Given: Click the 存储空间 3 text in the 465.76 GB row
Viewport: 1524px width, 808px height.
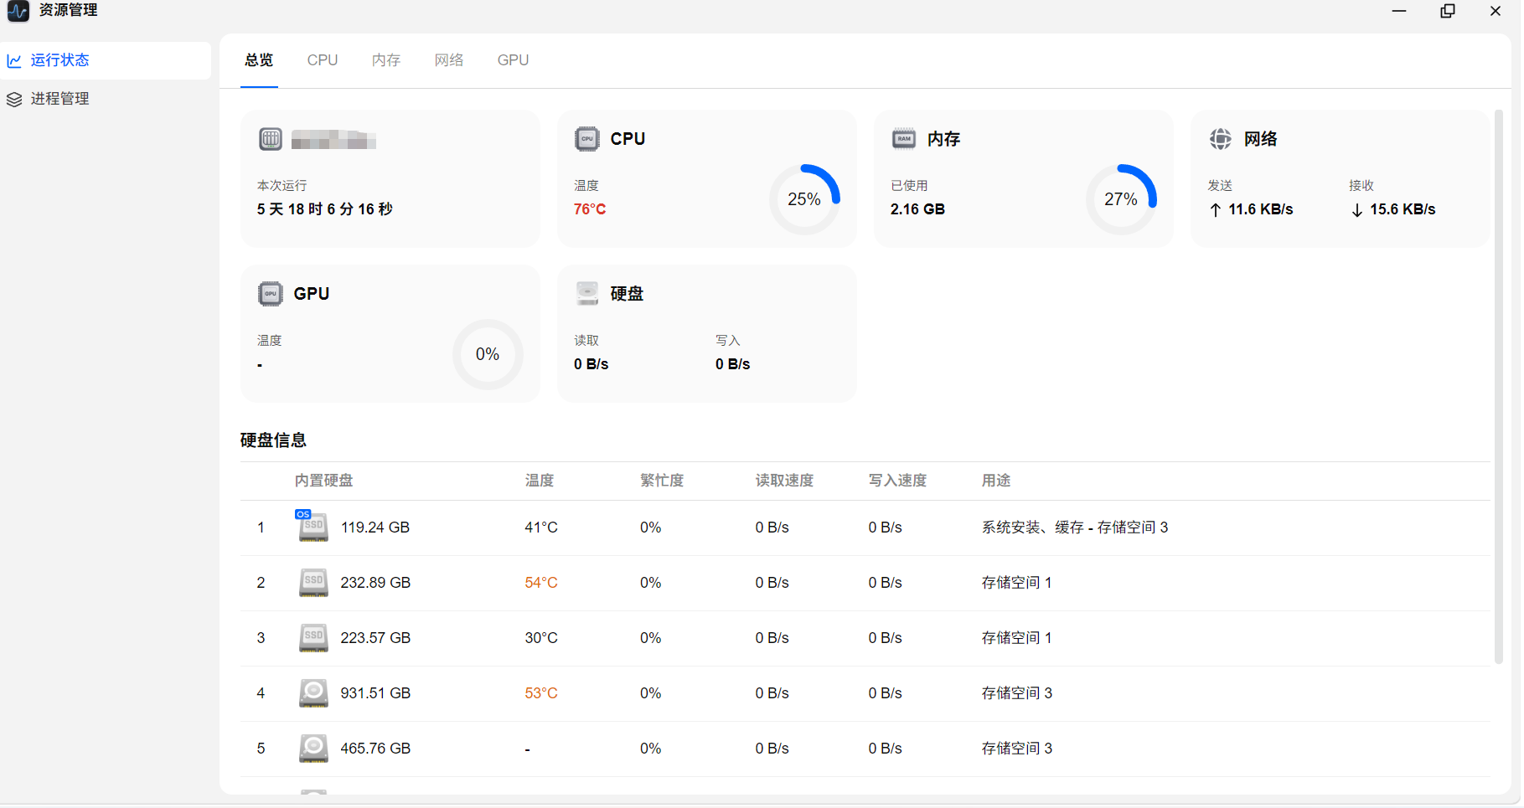Looking at the screenshot, I should click(1017, 749).
